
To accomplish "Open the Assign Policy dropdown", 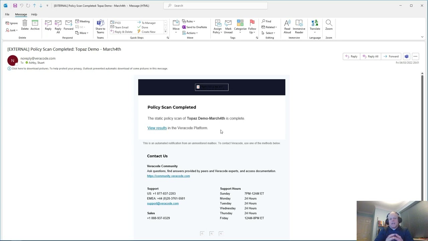I will tap(218, 27).
